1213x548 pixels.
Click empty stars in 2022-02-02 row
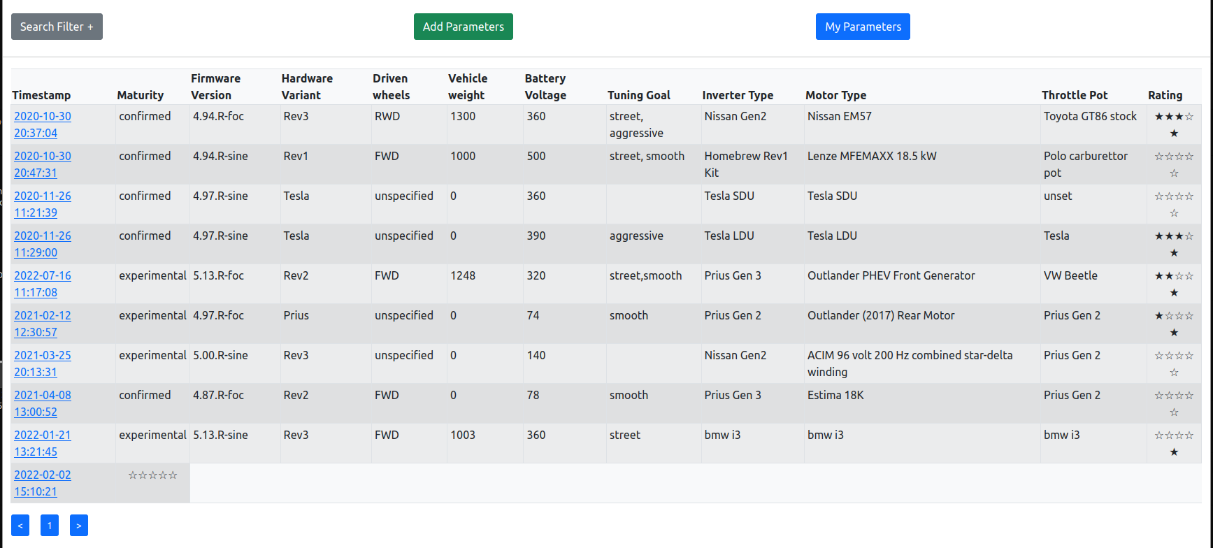click(152, 475)
